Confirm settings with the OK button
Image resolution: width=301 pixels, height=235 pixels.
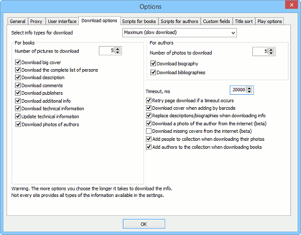144,224
